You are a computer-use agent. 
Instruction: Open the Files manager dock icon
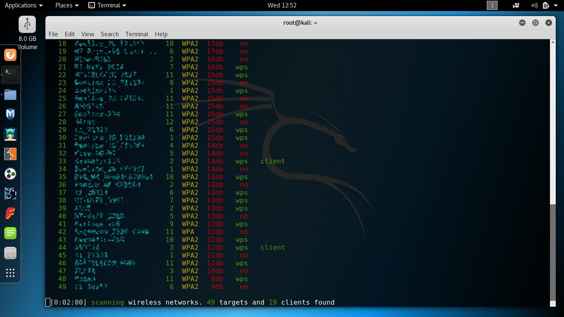click(10, 95)
